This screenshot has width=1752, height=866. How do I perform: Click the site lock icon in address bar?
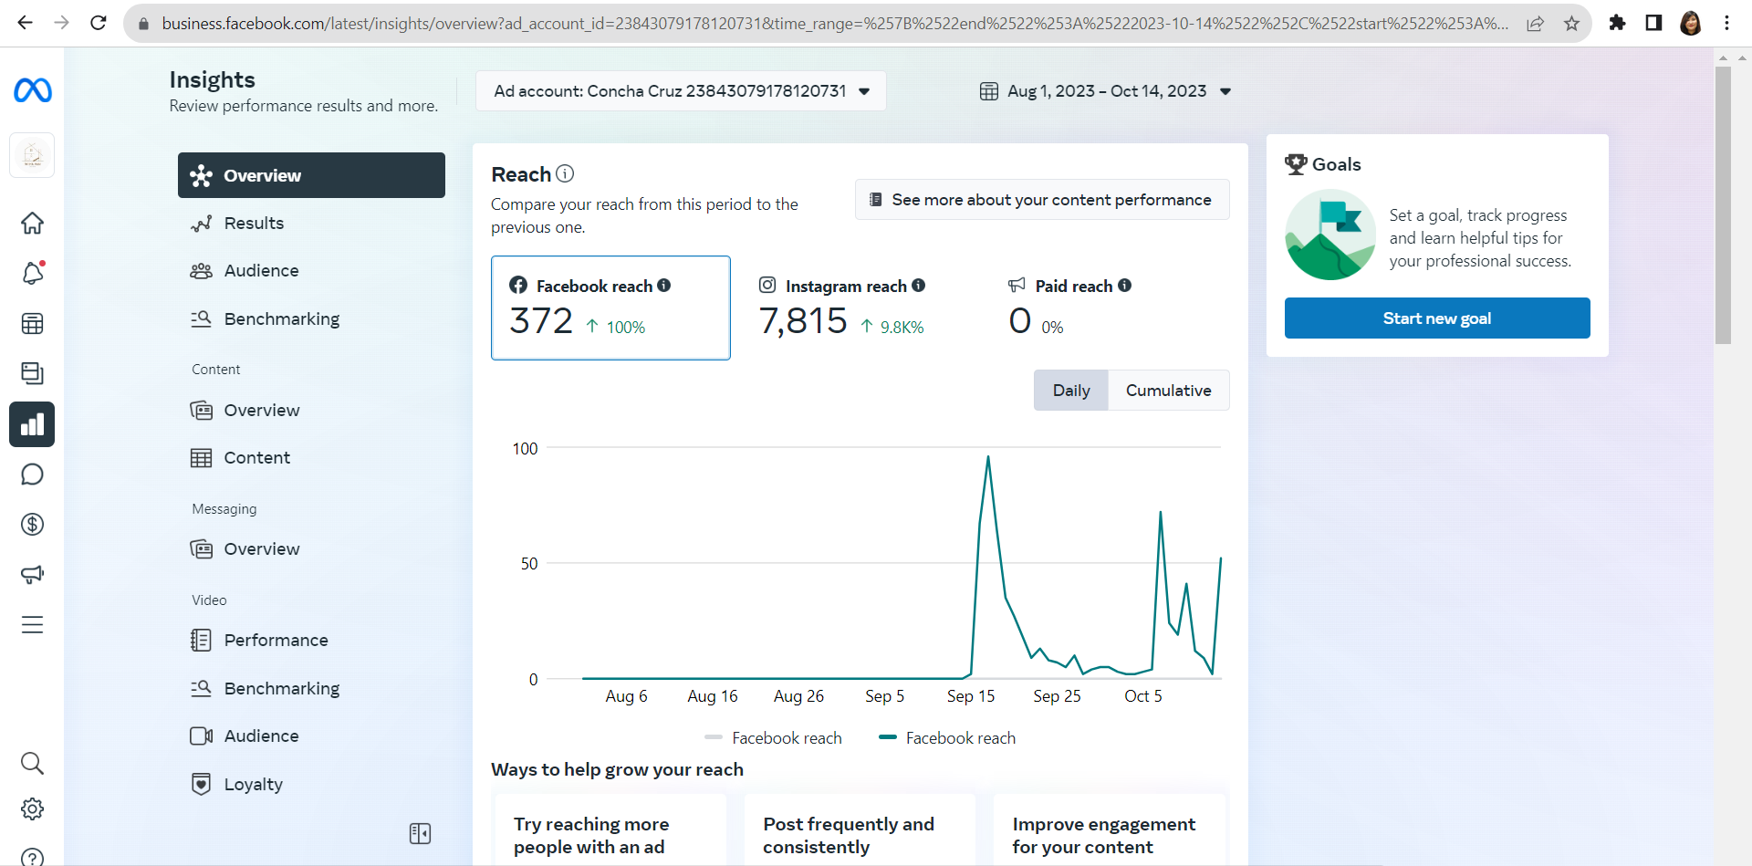(x=143, y=24)
